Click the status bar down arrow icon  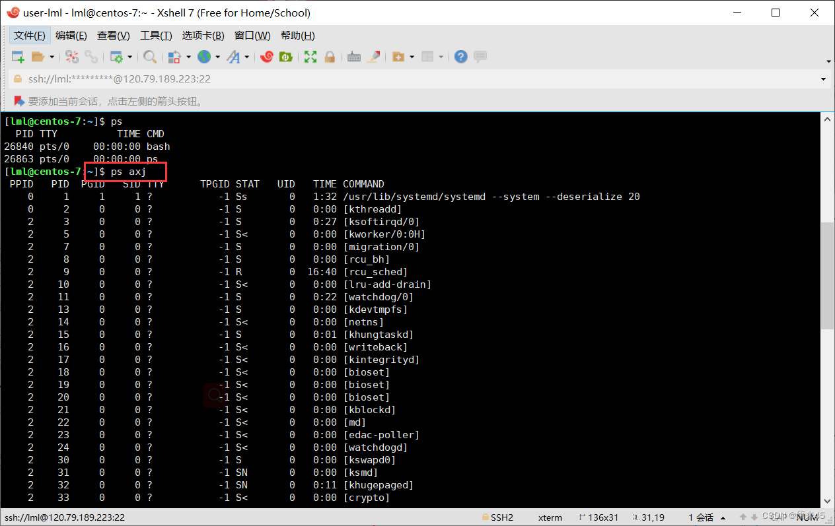[754, 517]
